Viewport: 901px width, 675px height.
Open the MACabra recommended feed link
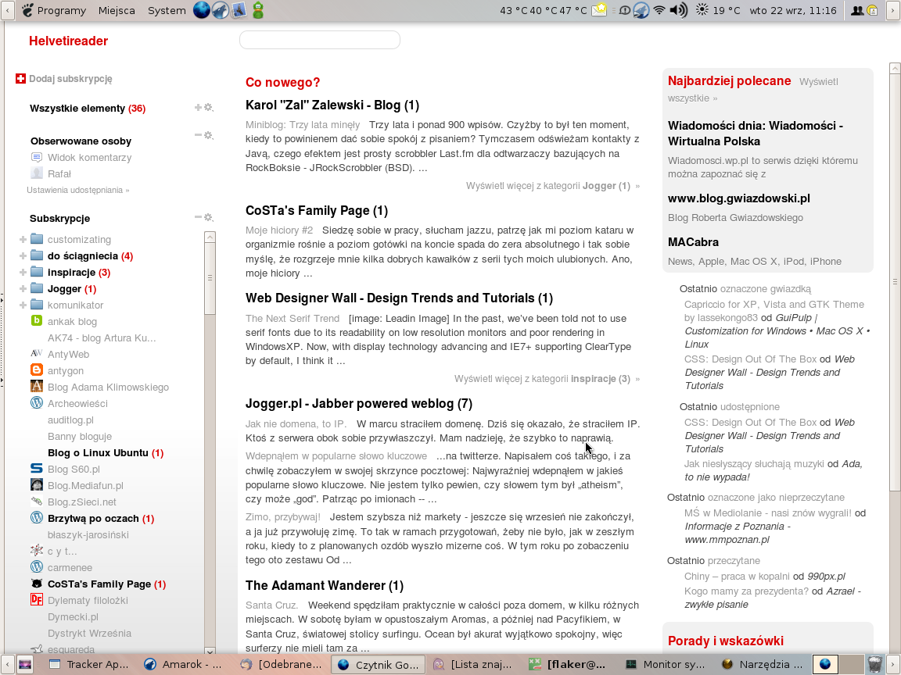693,242
